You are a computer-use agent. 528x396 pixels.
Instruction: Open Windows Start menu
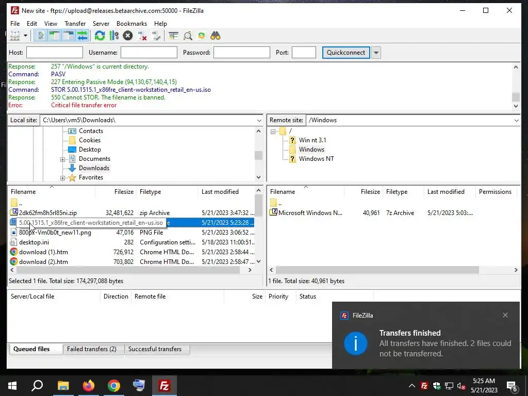click(12, 386)
